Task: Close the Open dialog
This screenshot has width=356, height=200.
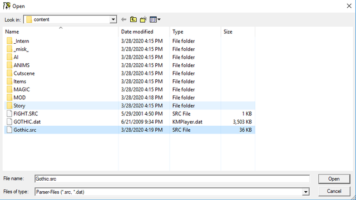Action: (x=349, y=6)
